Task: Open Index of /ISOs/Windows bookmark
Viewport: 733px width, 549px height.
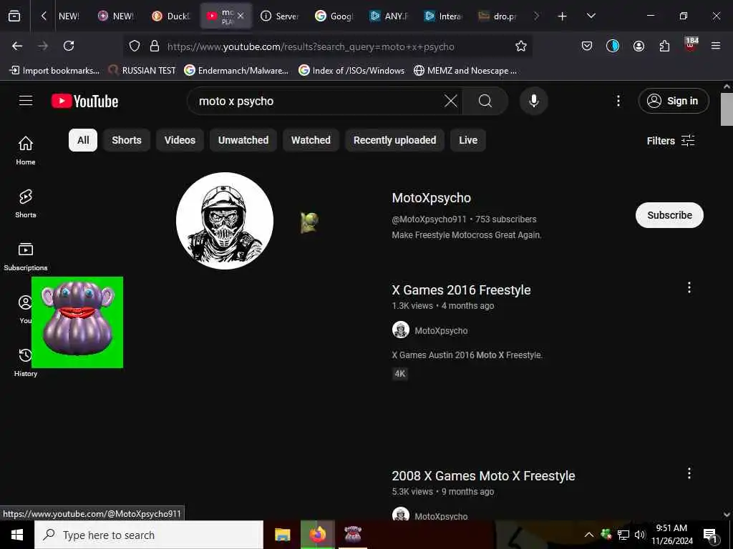Action: coord(351,71)
